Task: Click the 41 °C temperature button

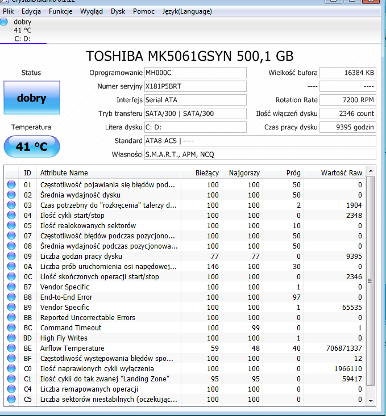Action: pyautogui.click(x=32, y=146)
